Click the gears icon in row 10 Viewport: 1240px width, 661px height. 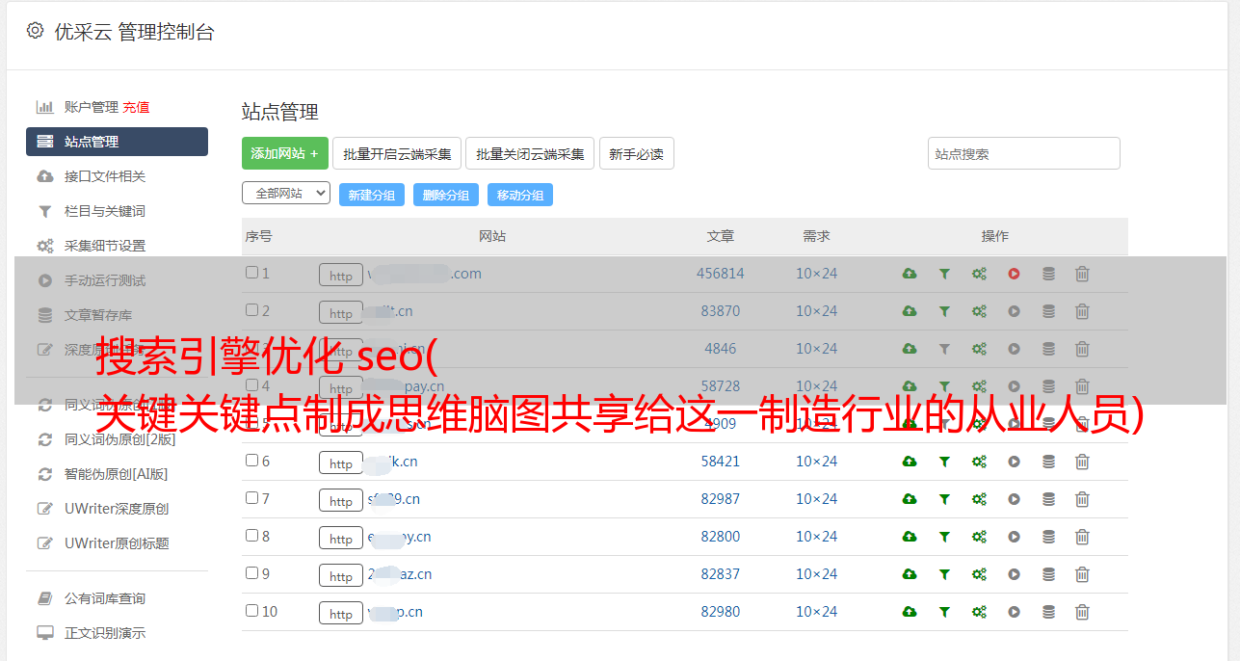979,612
